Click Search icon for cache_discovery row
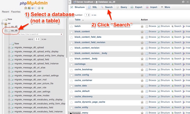 pos(172,97)
